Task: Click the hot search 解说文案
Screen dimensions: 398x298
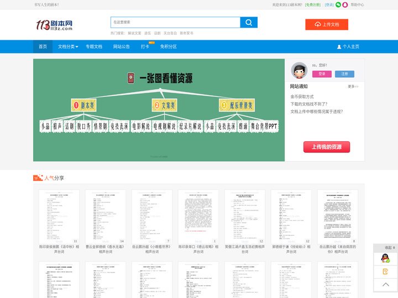Action: pyautogui.click(x=134, y=33)
